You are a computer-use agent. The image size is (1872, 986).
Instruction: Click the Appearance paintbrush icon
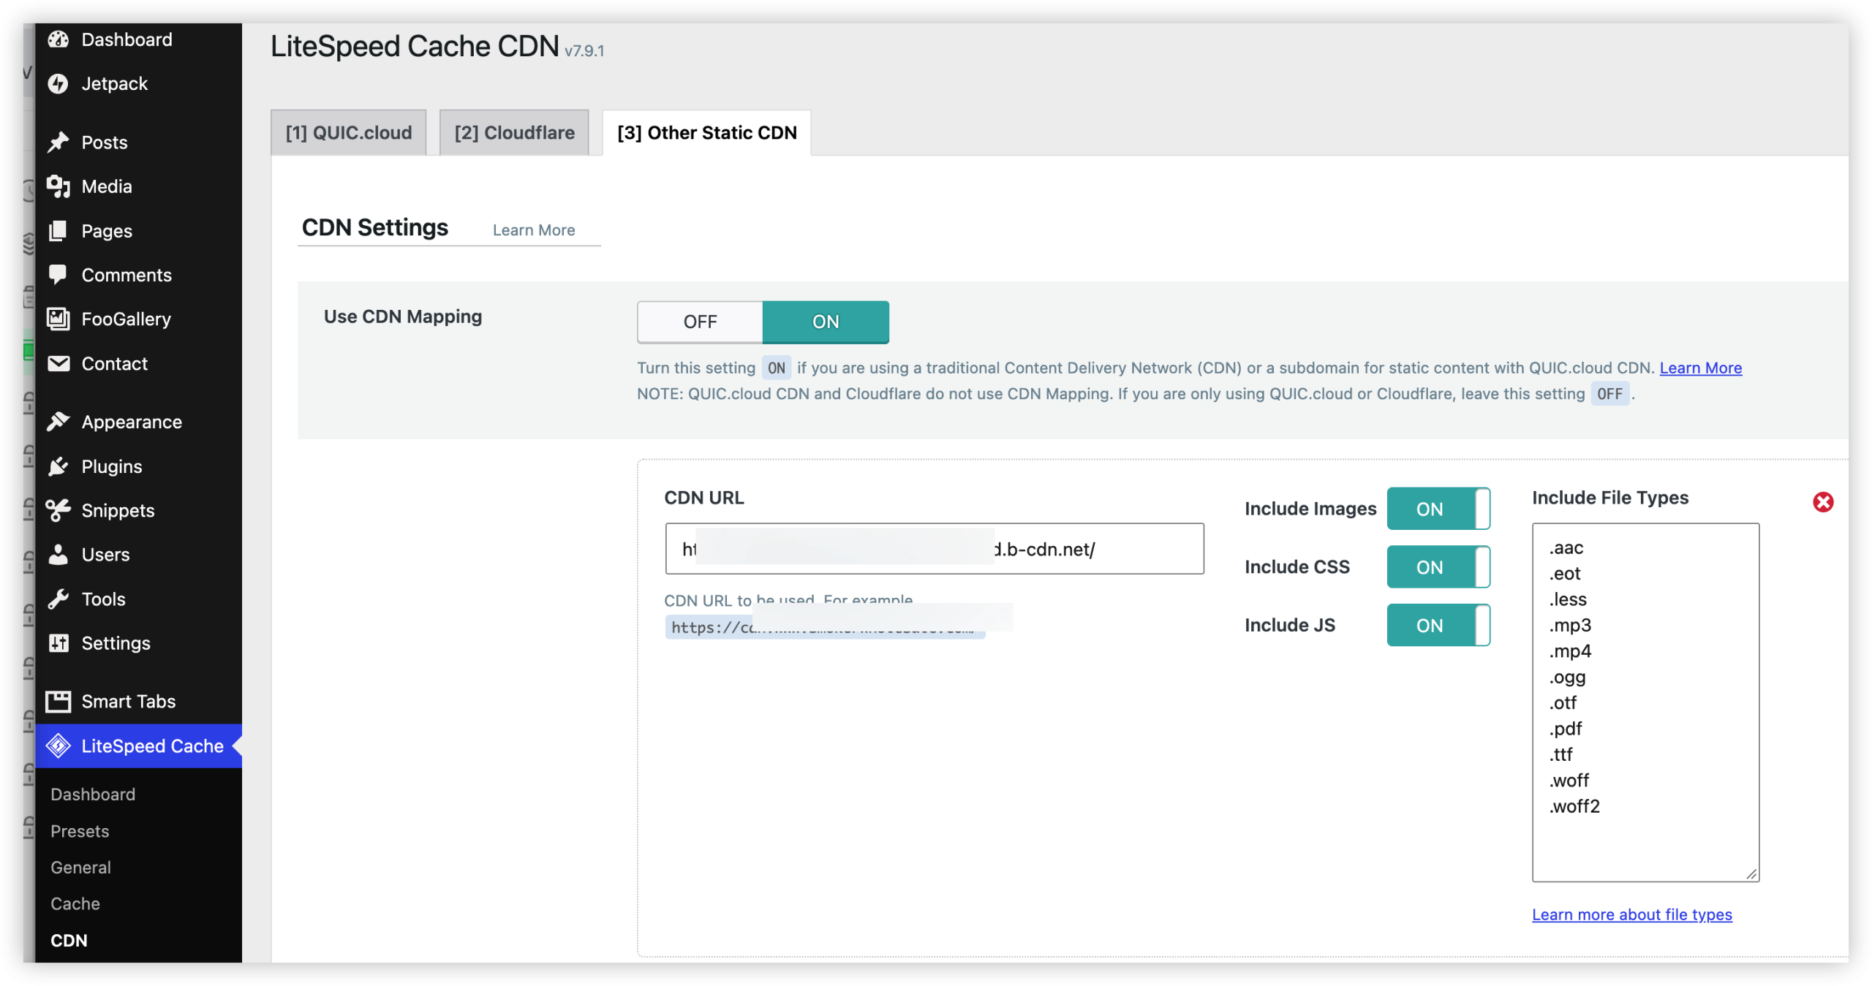(x=58, y=422)
